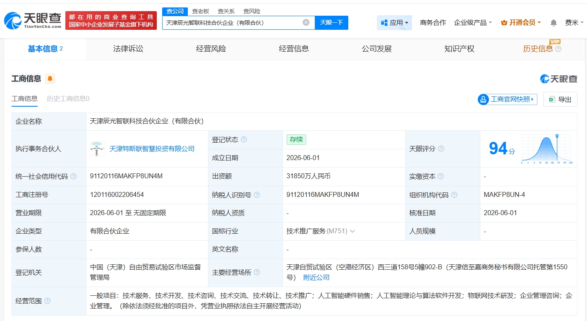
Task: Select the 查公司 search tab
Action: 175,11
